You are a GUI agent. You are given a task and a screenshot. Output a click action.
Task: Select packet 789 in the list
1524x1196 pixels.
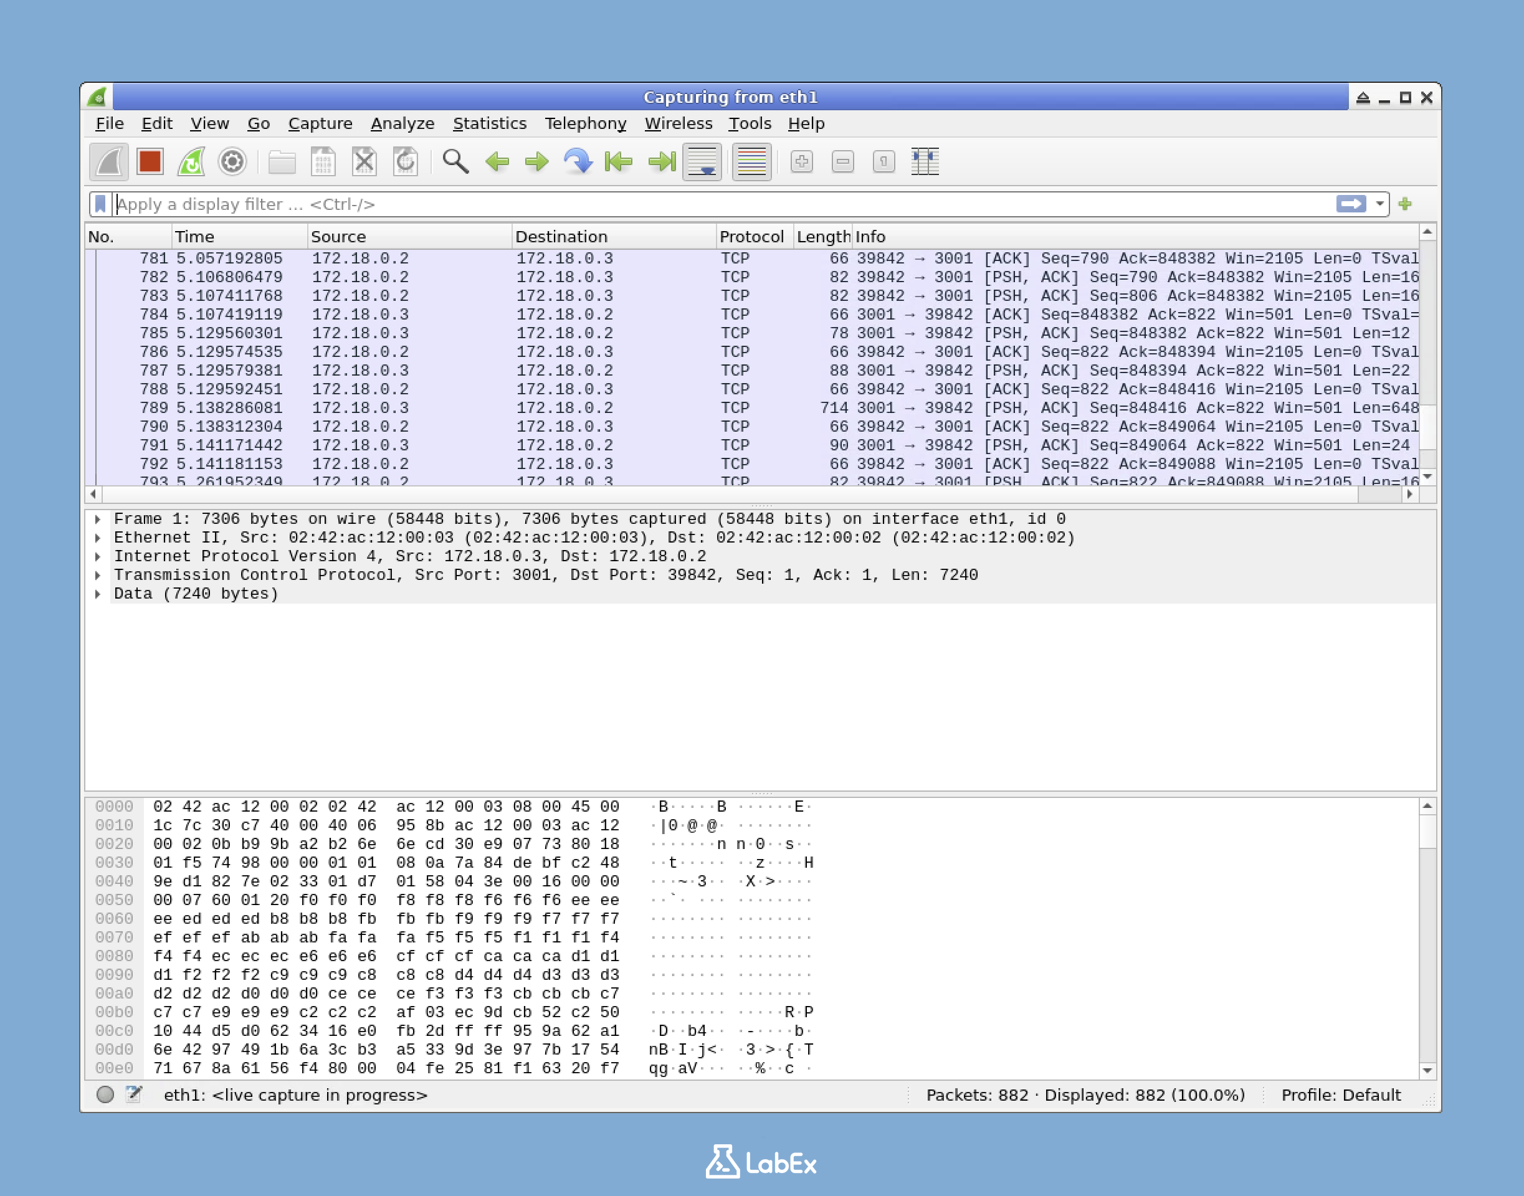(x=490, y=407)
